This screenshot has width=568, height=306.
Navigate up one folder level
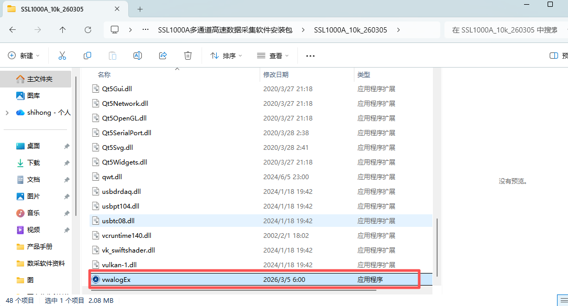63,30
